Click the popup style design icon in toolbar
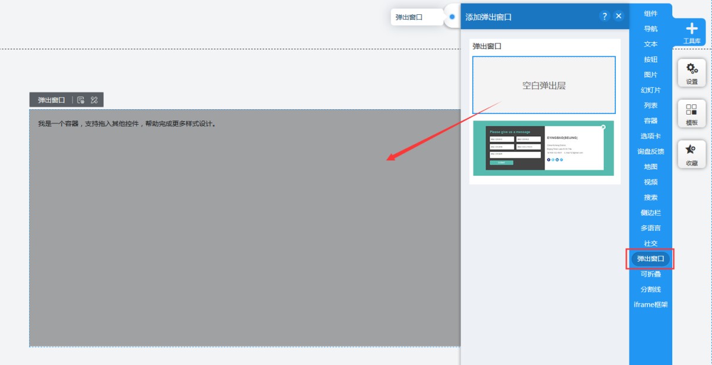The image size is (712, 365). pyautogui.click(x=94, y=100)
